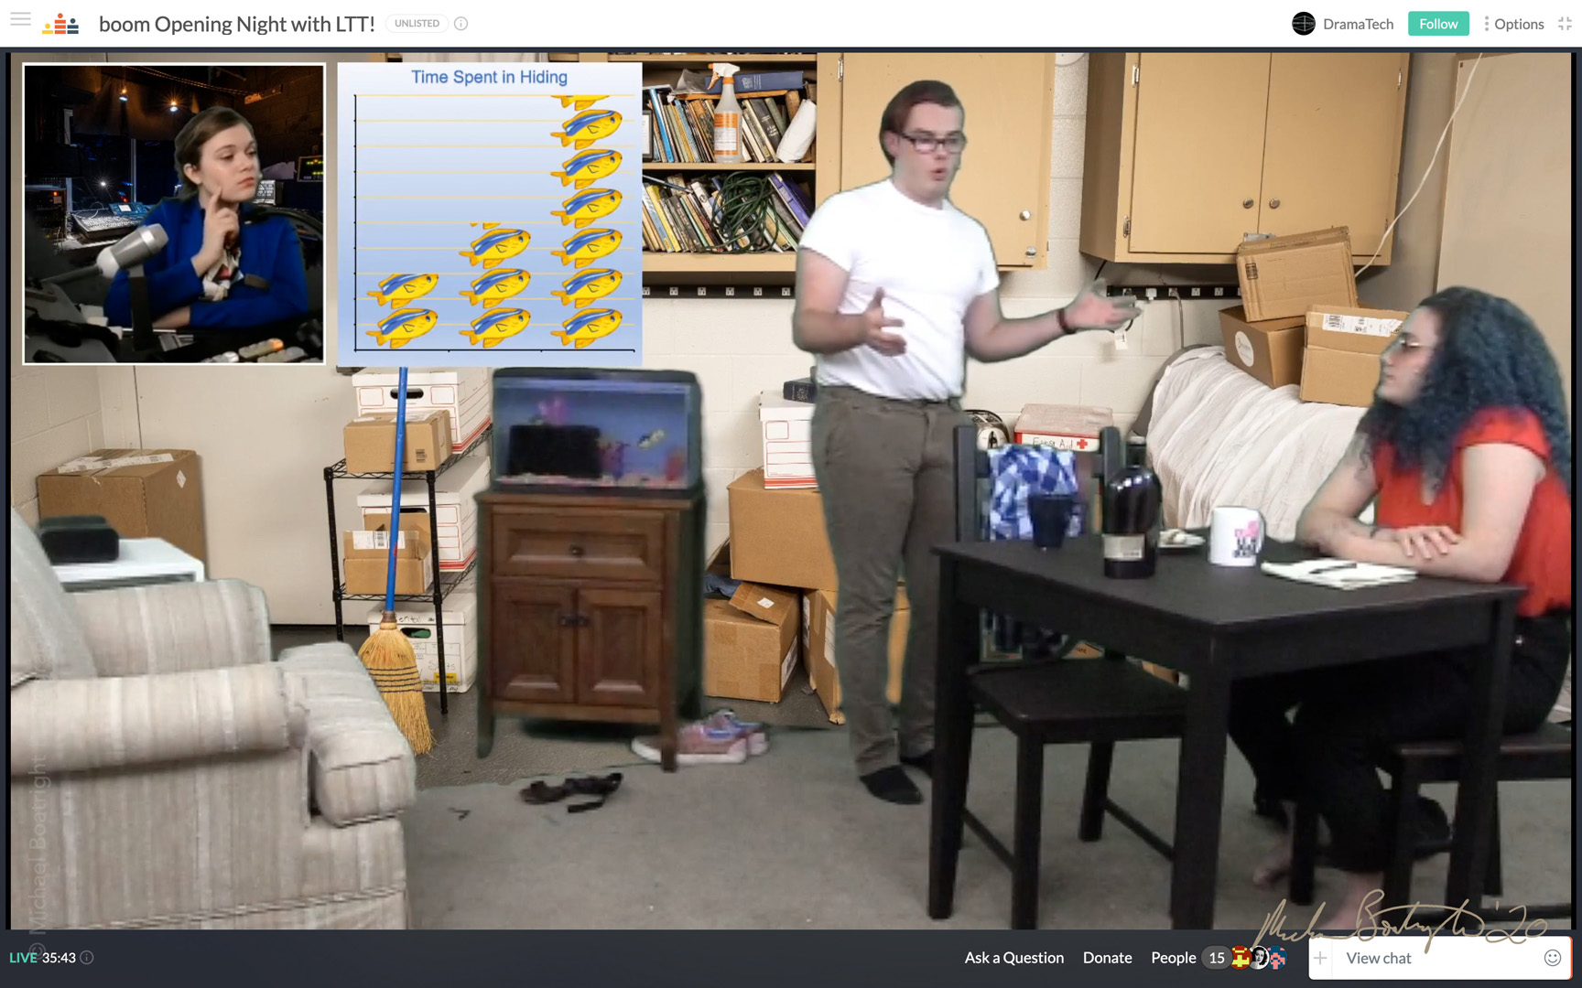Open the Ask a Question panel
The width and height of the screenshot is (1582, 988).
tap(1013, 958)
